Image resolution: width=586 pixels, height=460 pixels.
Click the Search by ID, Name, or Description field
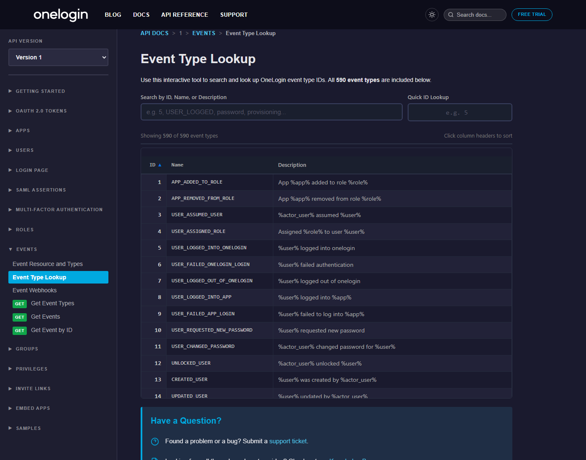(271, 112)
